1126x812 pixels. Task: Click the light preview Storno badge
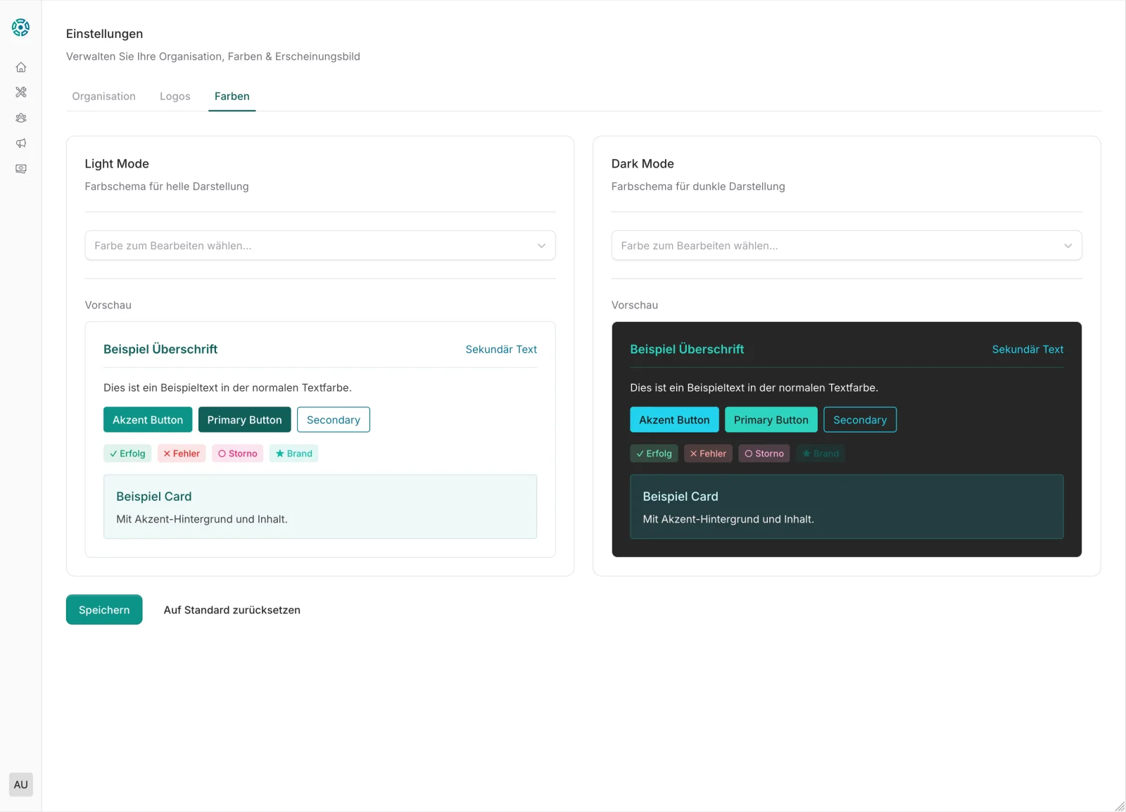click(x=237, y=454)
